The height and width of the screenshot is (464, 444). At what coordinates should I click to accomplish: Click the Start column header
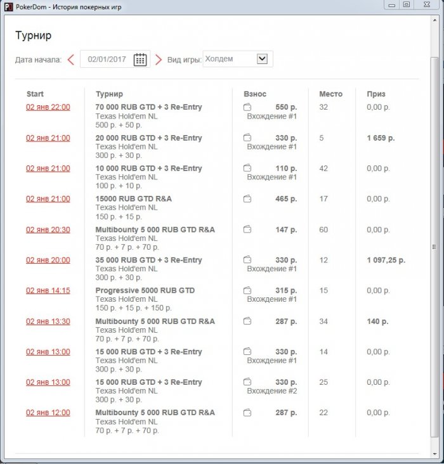(35, 94)
